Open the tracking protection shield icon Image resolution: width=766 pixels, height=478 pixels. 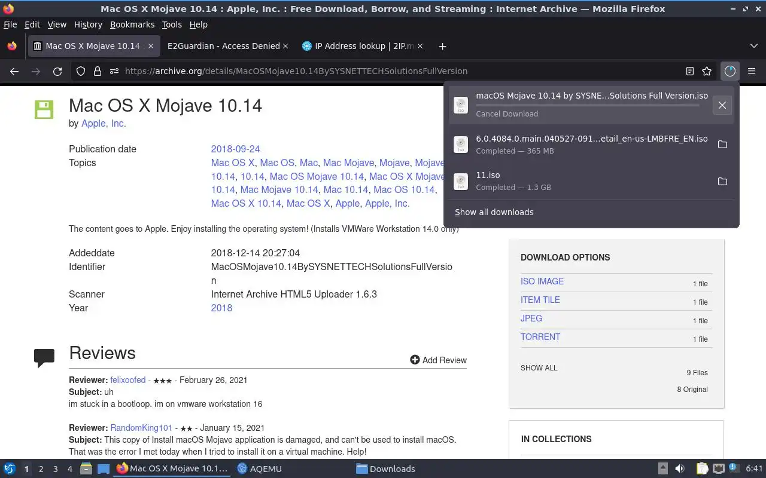click(x=81, y=71)
